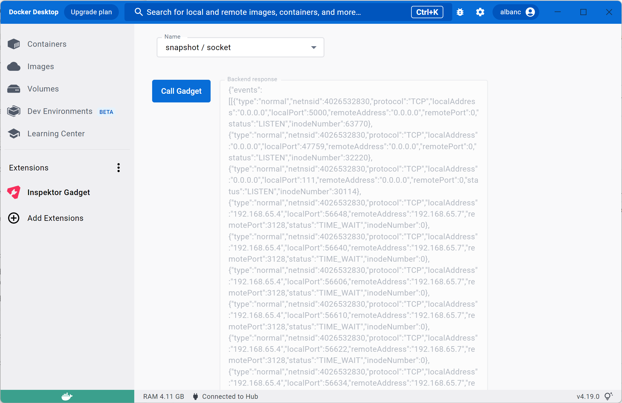Select the Images sidebar icon
Image resolution: width=622 pixels, height=403 pixels.
[41, 66]
